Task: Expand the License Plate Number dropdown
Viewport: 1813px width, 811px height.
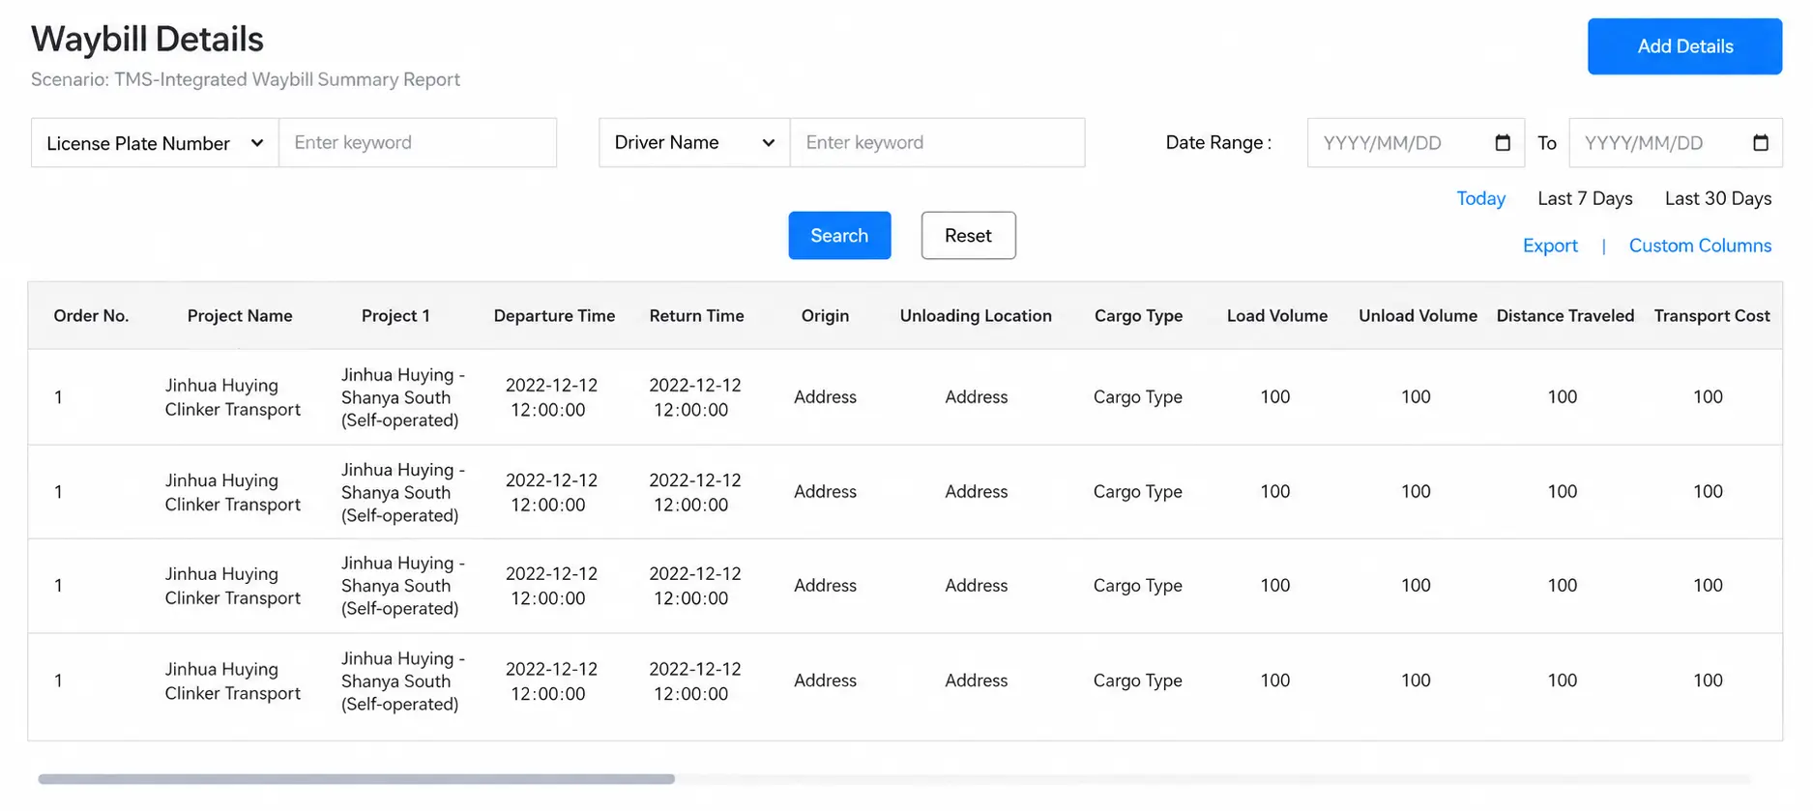Action: click(155, 143)
